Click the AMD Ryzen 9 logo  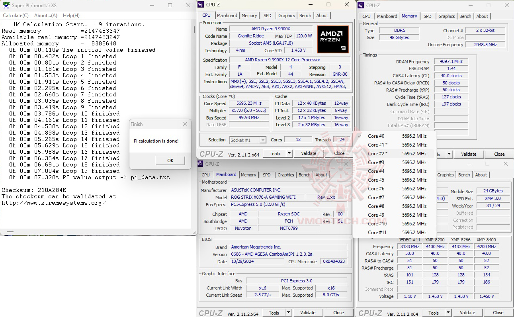pyautogui.click(x=333, y=39)
